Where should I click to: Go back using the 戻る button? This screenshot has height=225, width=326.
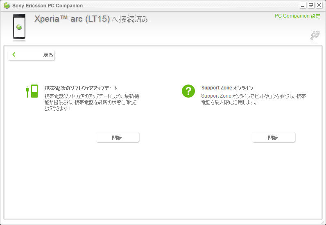(x=31, y=56)
